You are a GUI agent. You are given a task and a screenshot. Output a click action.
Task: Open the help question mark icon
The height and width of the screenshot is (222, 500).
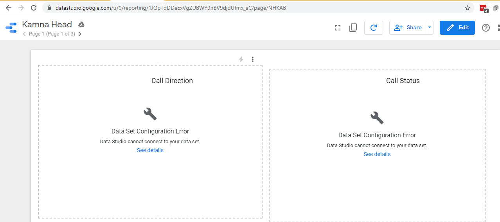[x=486, y=28]
